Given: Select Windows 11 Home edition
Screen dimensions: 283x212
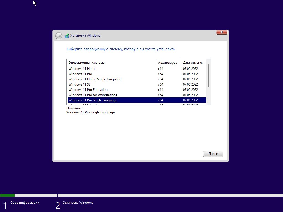Looking at the screenshot, I should (137, 69).
